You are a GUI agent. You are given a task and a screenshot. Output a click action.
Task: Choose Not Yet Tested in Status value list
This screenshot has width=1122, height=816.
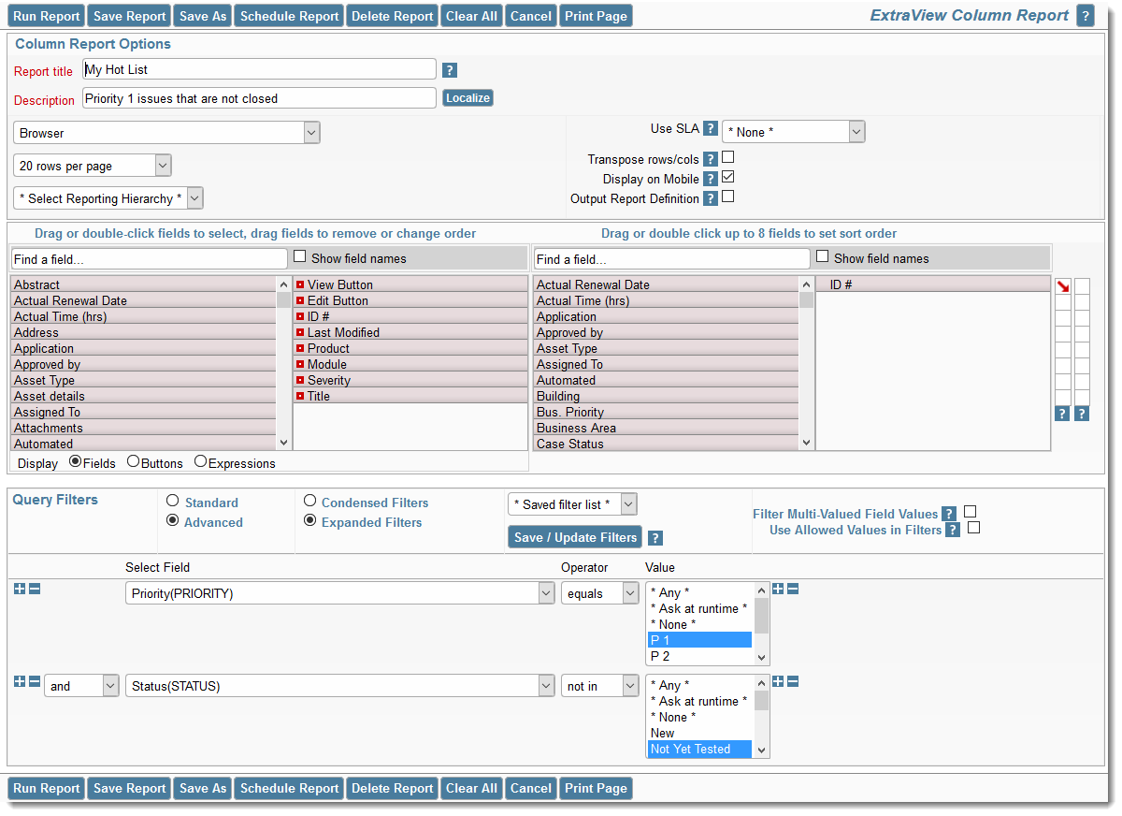click(699, 749)
